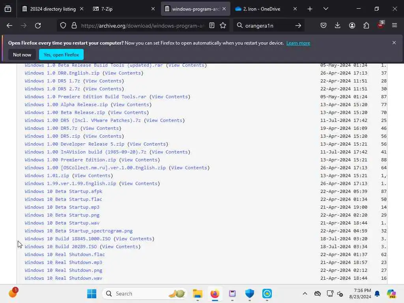404x303 pixels.
Task: Open Windows 1.0 DR5 1.7z link
Action: pyautogui.click(x=52, y=81)
